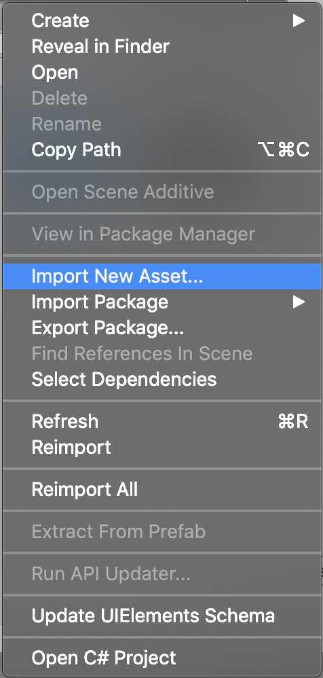Choose Reimport All
This screenshot has height=678, width=323.
(x=161, y=489)
